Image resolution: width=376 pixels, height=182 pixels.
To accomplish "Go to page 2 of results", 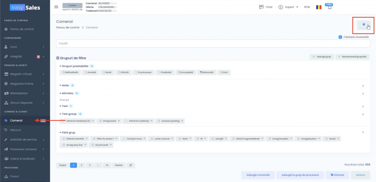I will coord(82,165).
